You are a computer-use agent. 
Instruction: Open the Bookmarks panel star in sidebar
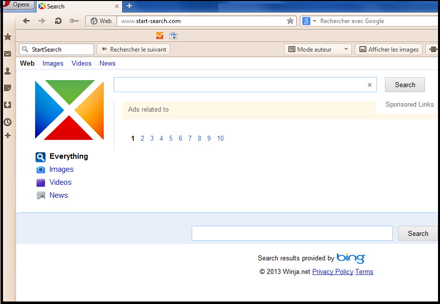click(x=8, y=37)
